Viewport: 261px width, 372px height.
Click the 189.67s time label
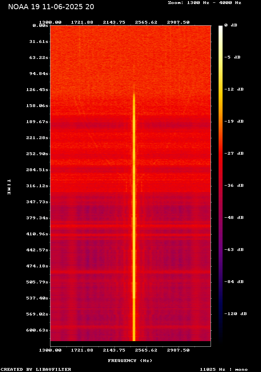coord(37,122)
